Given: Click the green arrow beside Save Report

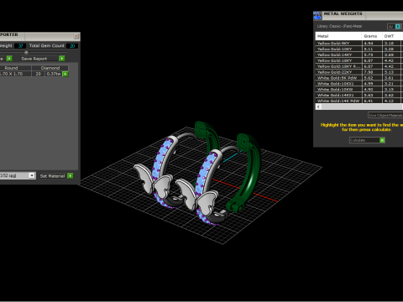Looking at the screenshot, I should point(62,59).
